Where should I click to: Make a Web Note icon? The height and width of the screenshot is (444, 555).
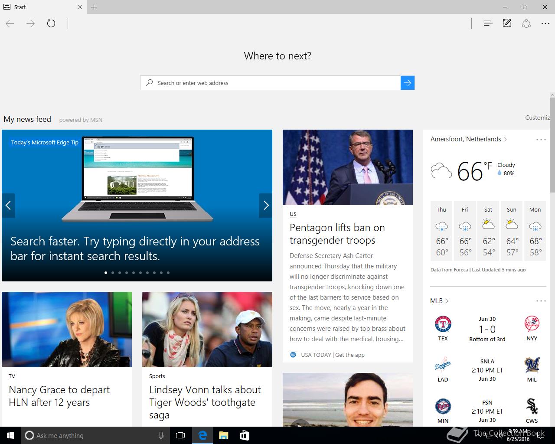pyautogui.click(x=507, y=23)
